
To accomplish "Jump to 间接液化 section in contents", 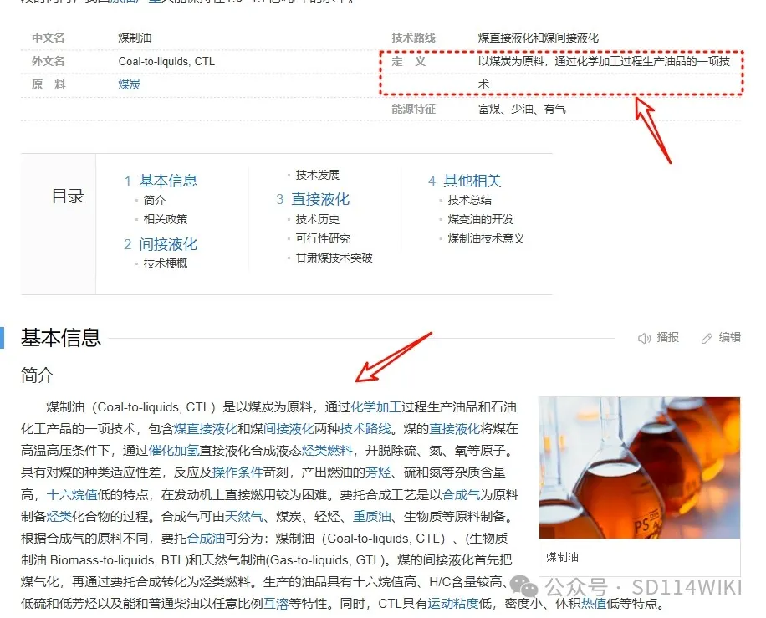I will [168, 244].
